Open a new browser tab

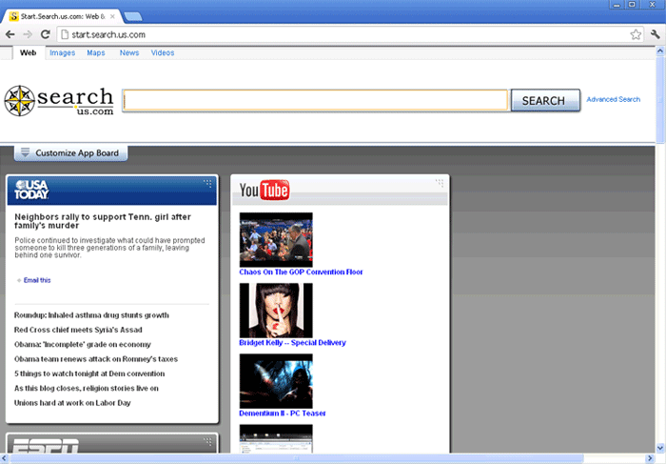tap(133, 16)
